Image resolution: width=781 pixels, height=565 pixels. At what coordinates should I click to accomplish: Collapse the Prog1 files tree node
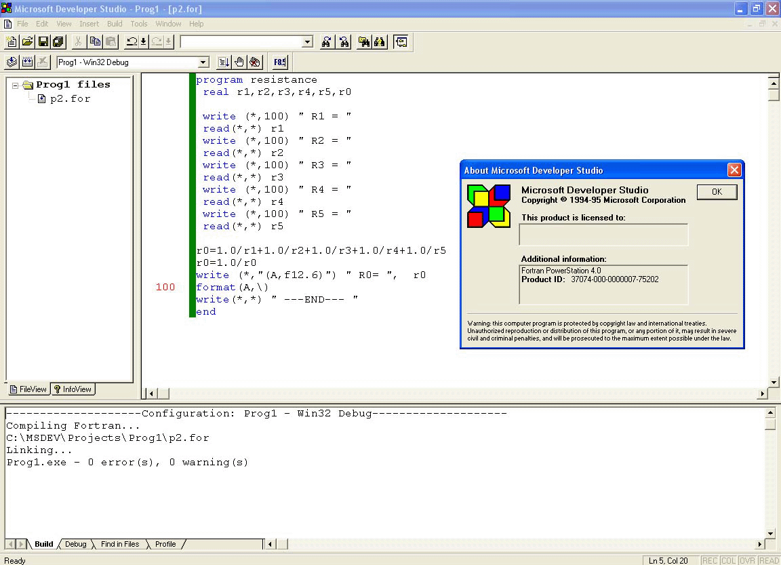15,85
